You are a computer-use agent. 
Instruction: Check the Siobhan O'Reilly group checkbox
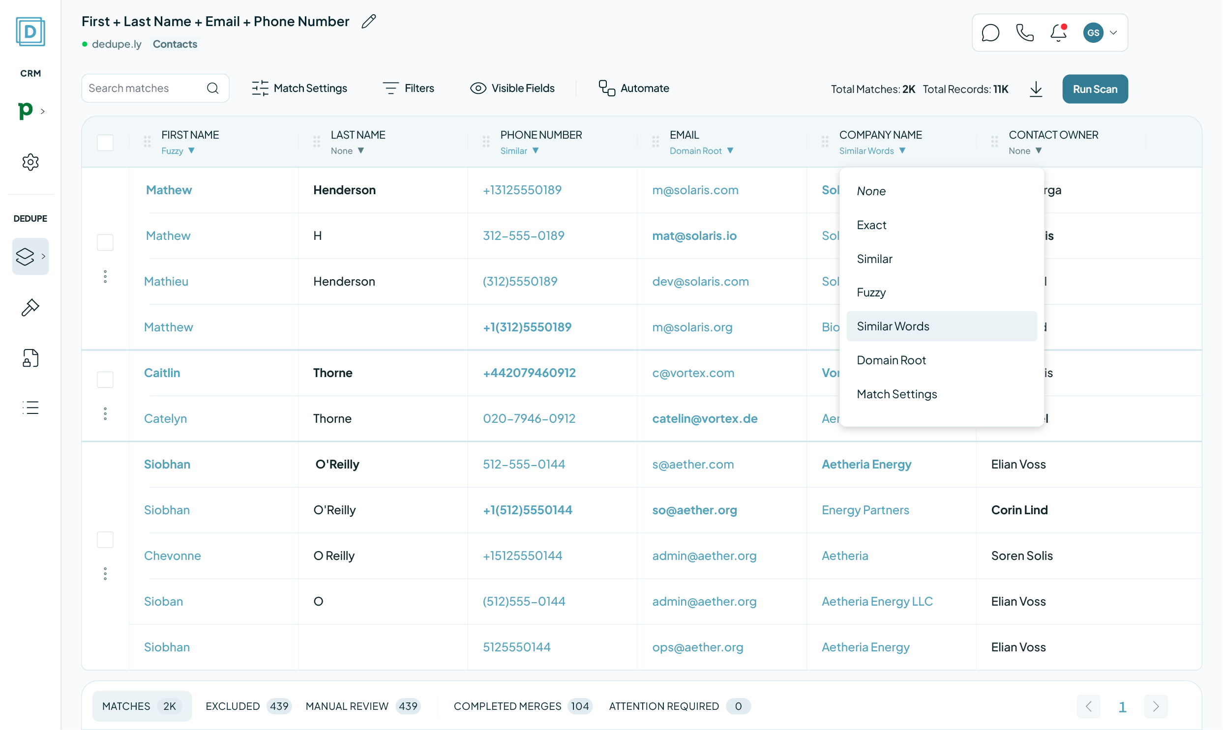pos(105,540)
